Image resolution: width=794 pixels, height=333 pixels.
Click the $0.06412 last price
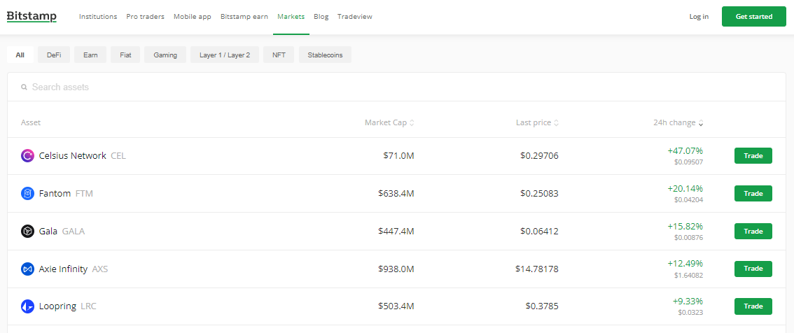[x=539, y=232]
